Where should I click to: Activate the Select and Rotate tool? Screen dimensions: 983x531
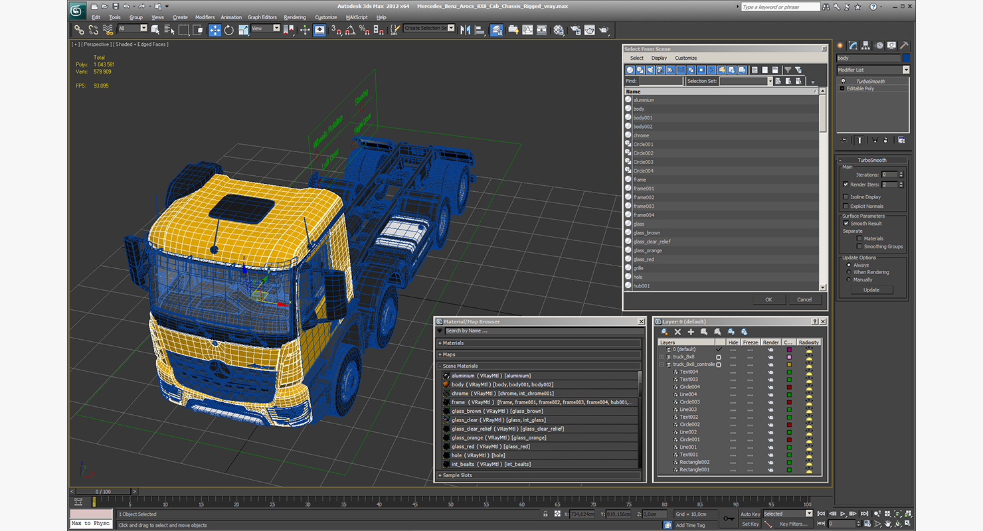point(229,30)
